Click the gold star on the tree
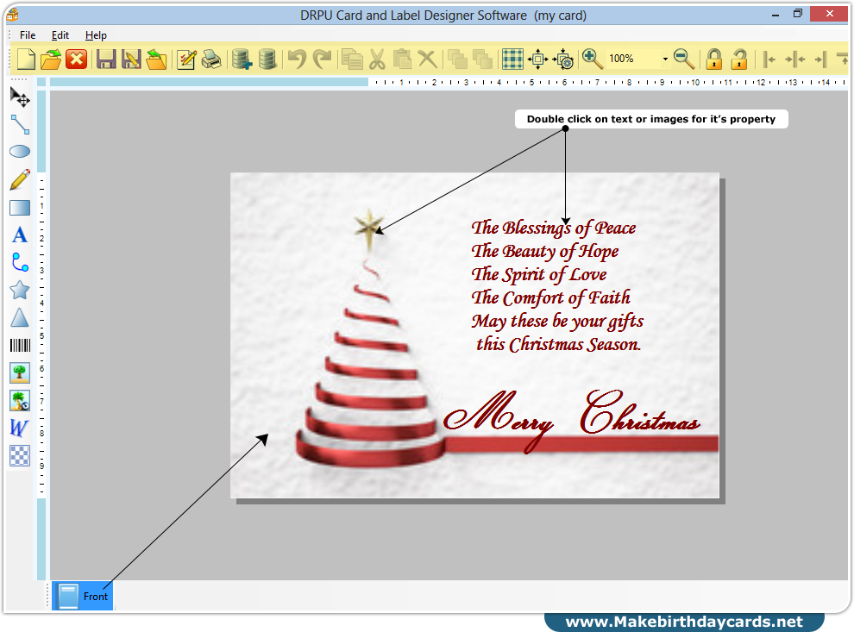The image size is (854, 632). [x=368, y=228]
